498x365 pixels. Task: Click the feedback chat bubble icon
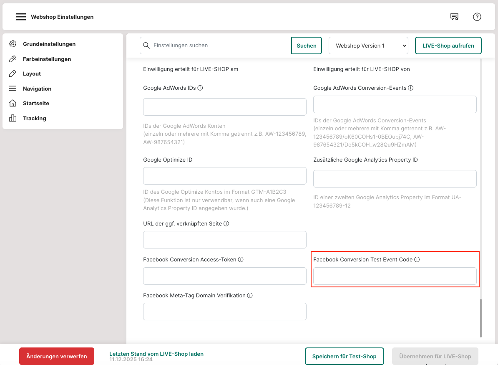[454, 17]
